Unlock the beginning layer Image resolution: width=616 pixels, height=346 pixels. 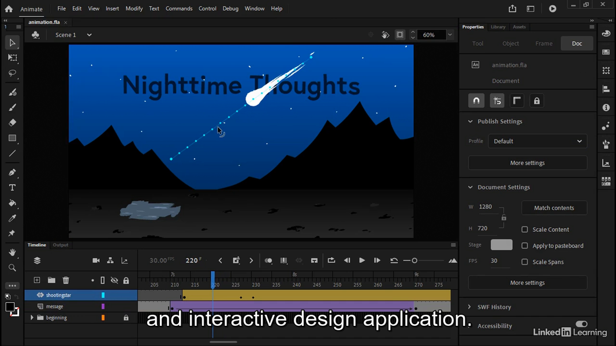(126, 317)
